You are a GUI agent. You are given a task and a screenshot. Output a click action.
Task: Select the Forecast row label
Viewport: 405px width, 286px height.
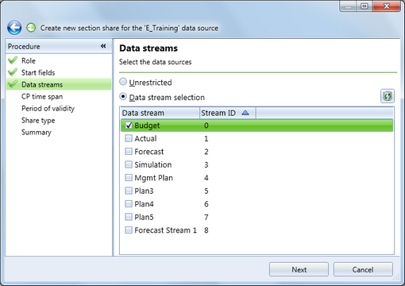[149, 152]
